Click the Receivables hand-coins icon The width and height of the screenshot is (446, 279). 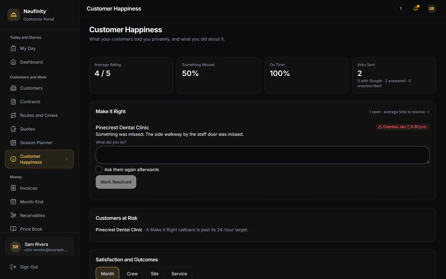tap(13, 215)
